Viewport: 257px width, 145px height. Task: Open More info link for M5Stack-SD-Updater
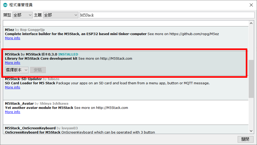click(13, 87)
